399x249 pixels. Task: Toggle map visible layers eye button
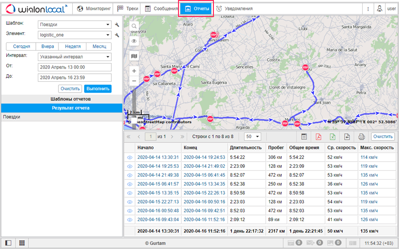[x=134, y=41]
